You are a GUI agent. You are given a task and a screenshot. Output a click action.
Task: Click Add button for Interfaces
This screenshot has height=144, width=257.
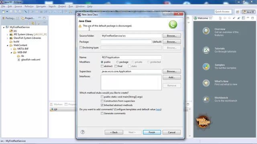coord(172,77)
